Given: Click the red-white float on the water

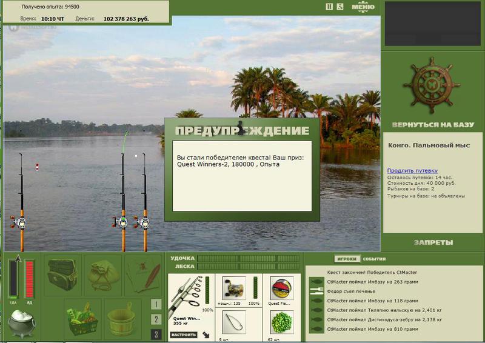Looking at the screenshot, I should (37, 167).
